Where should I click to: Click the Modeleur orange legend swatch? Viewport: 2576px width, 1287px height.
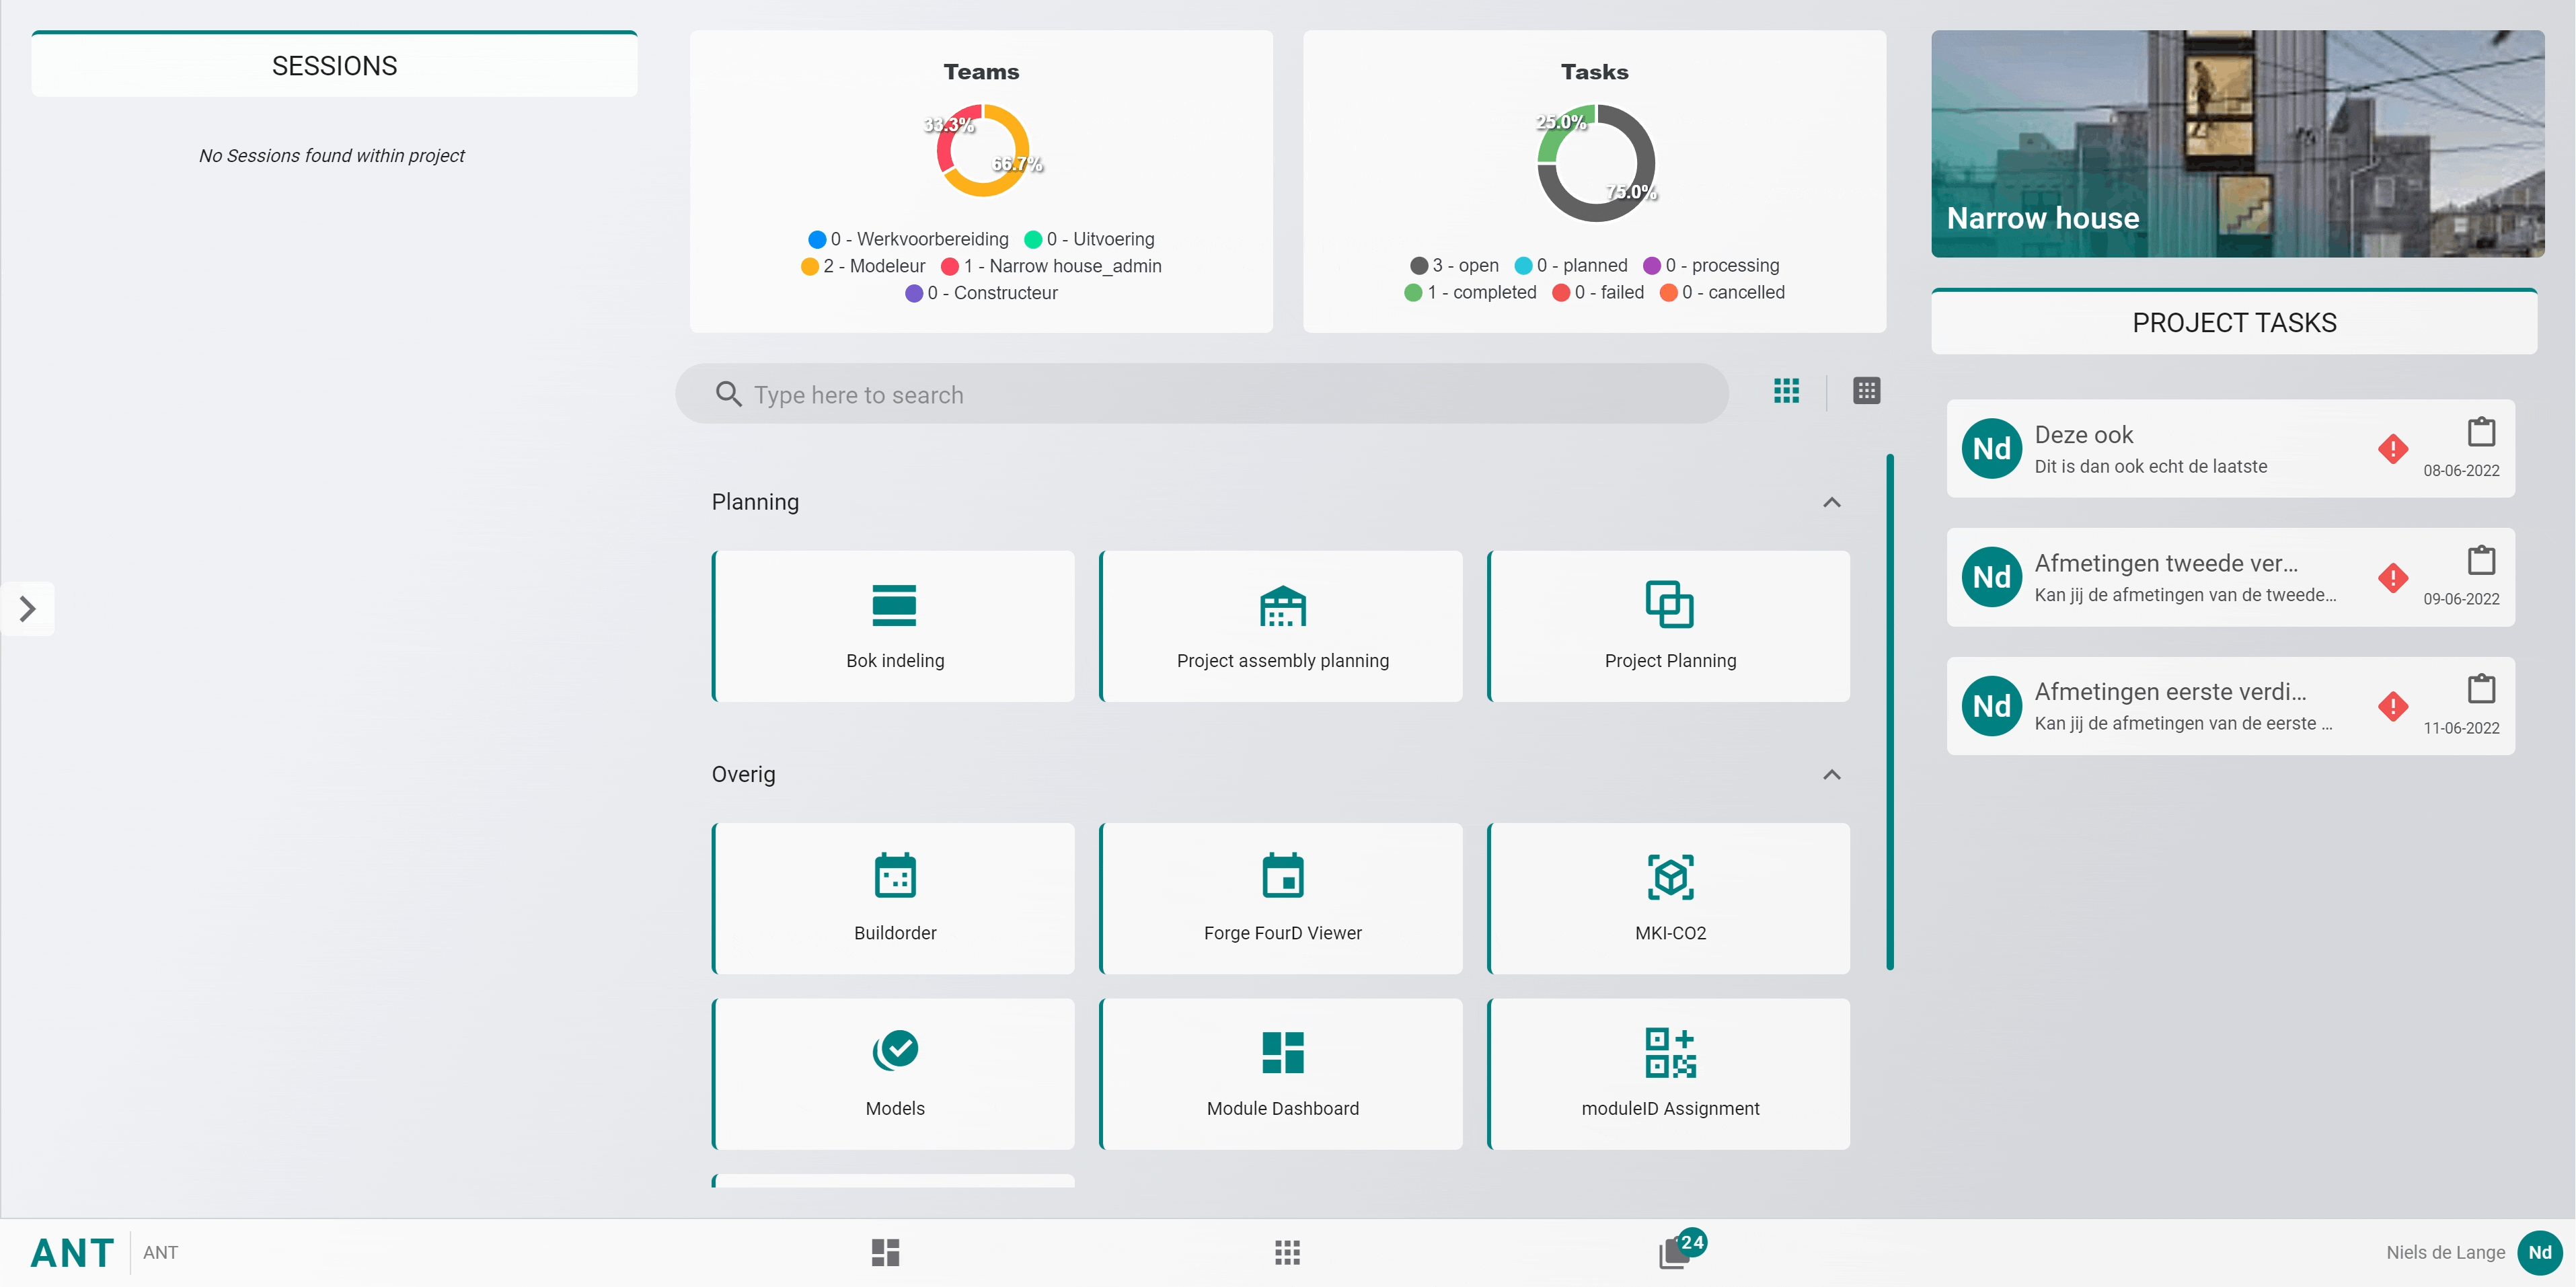pos(810,266)
